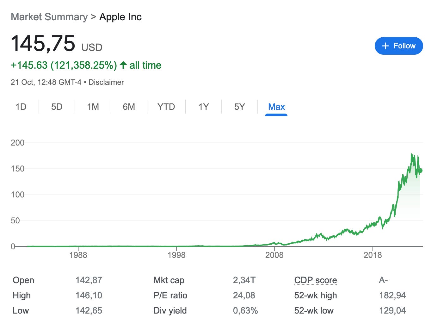
Task: Click the green current-price dot on chart
Action: pos(420,171)
